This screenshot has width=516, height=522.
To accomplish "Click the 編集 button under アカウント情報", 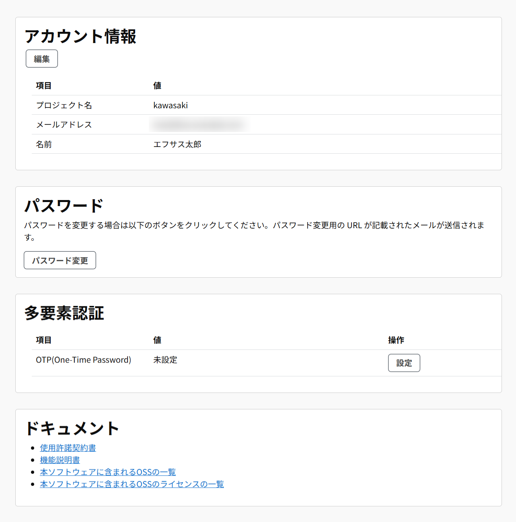I will pyautogui.click(x=41, y=58).
